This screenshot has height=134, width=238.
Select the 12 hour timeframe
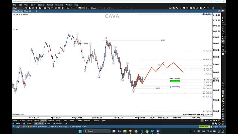[51, 121]
